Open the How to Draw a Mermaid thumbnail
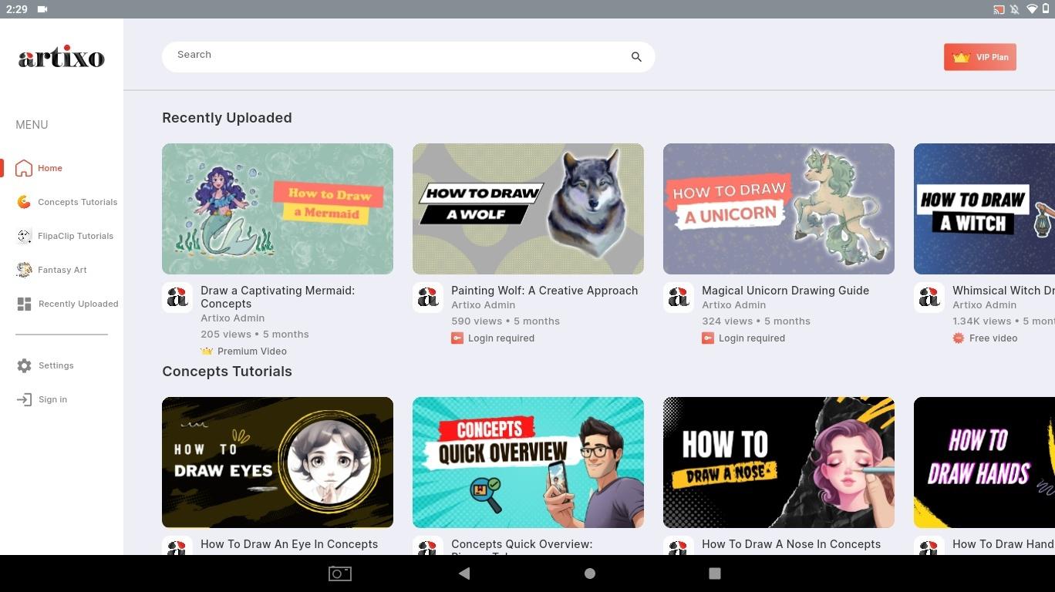 [x=278, y=209]
